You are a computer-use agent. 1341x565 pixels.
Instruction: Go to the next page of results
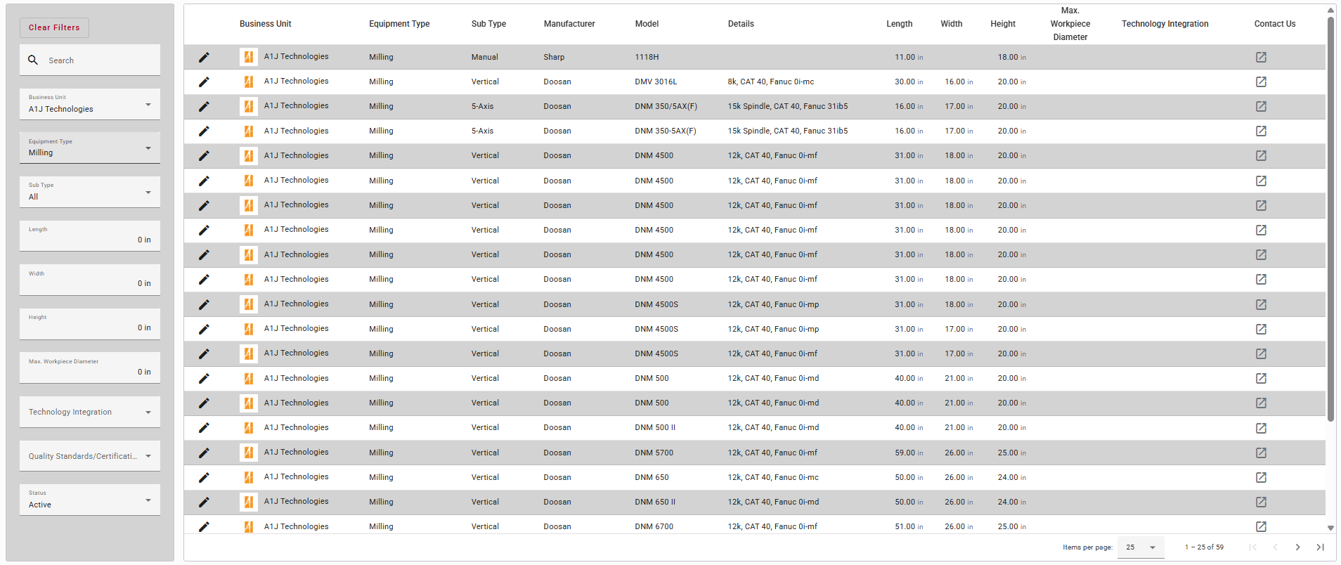pyautogui.click(x=1297, y=547)
